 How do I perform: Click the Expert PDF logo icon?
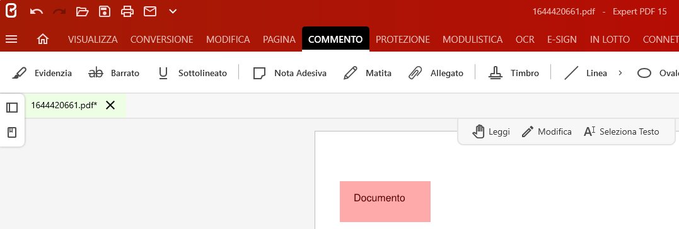pos(11,11)
